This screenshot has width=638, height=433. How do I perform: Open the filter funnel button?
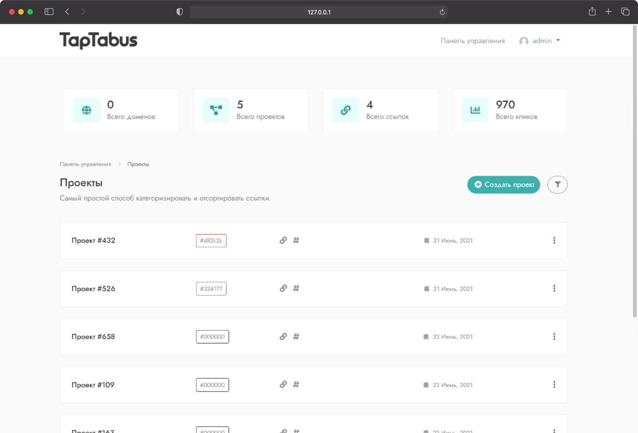tap(557, 184)
